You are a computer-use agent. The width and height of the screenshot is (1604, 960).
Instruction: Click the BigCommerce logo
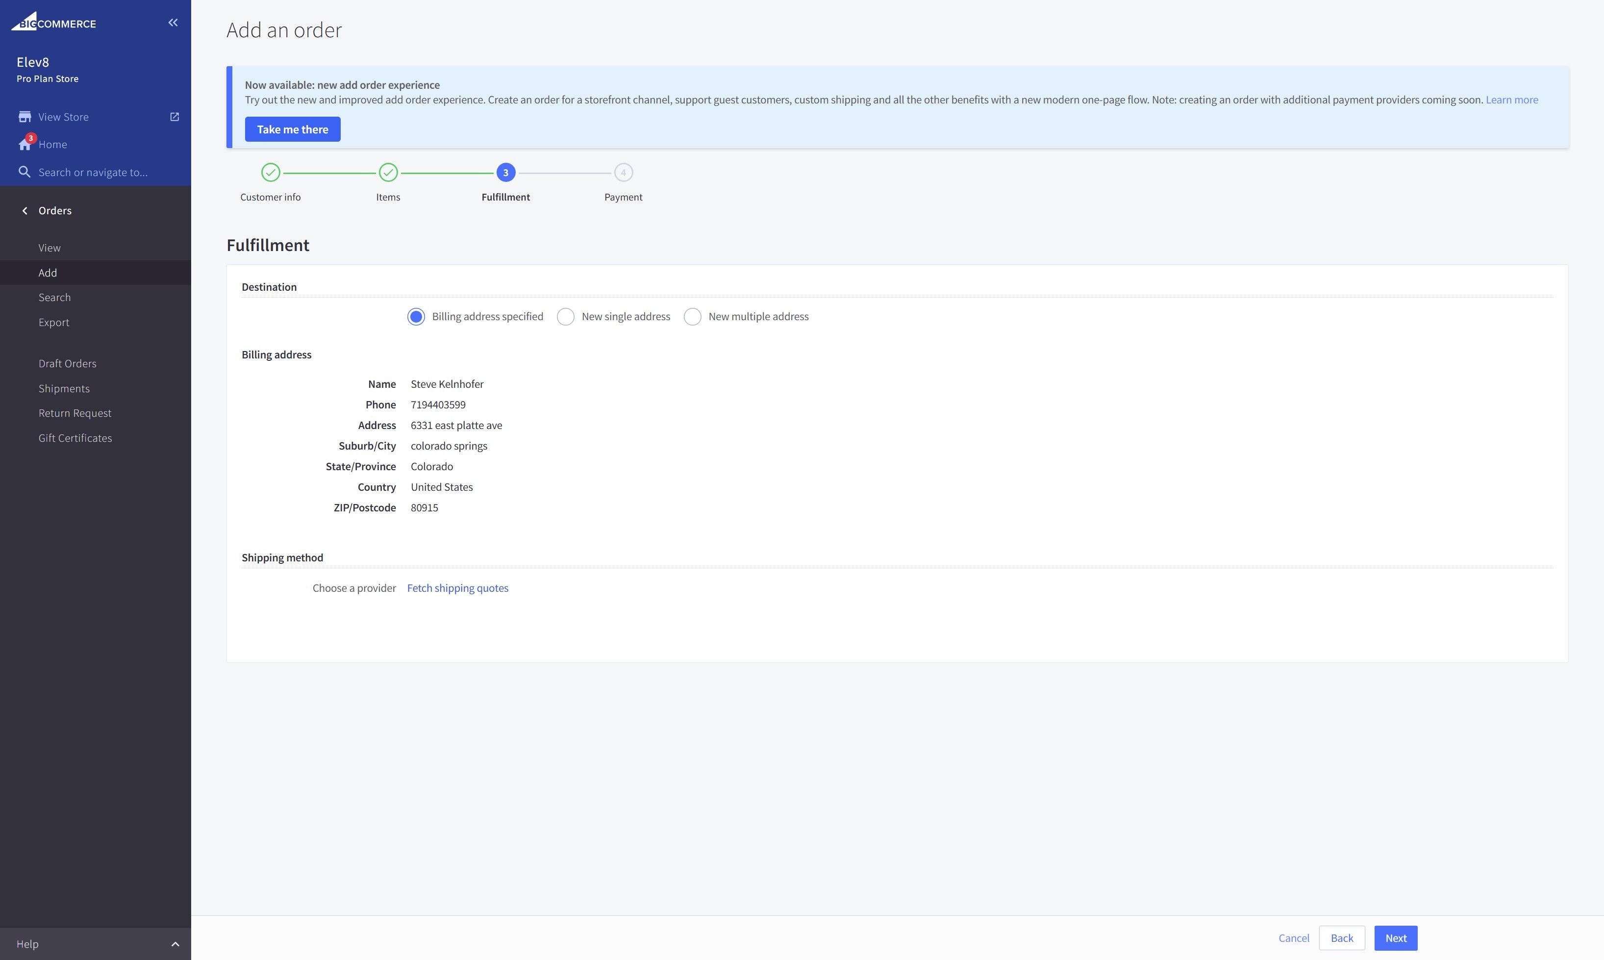(x=54, y=23)
